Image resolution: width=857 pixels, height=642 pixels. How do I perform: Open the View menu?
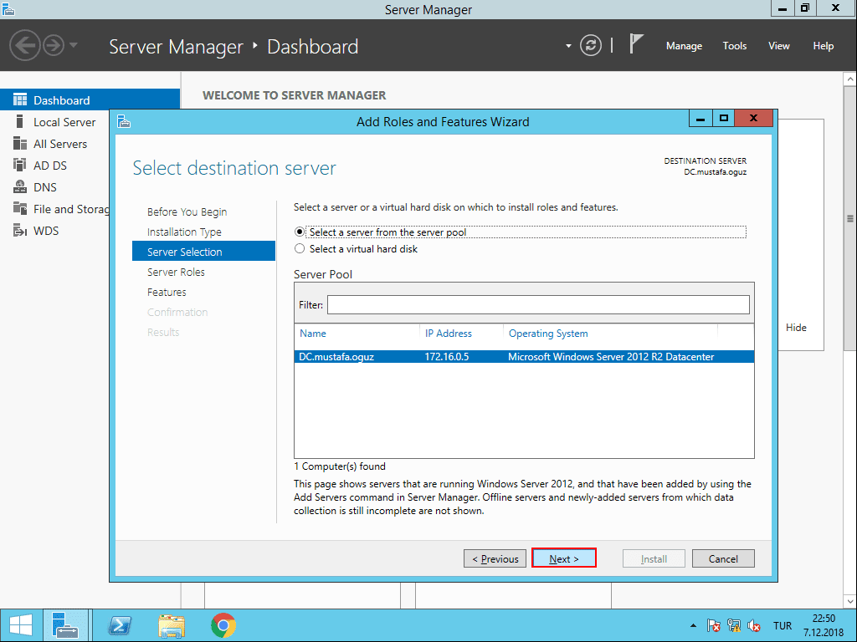coord(778,46)
